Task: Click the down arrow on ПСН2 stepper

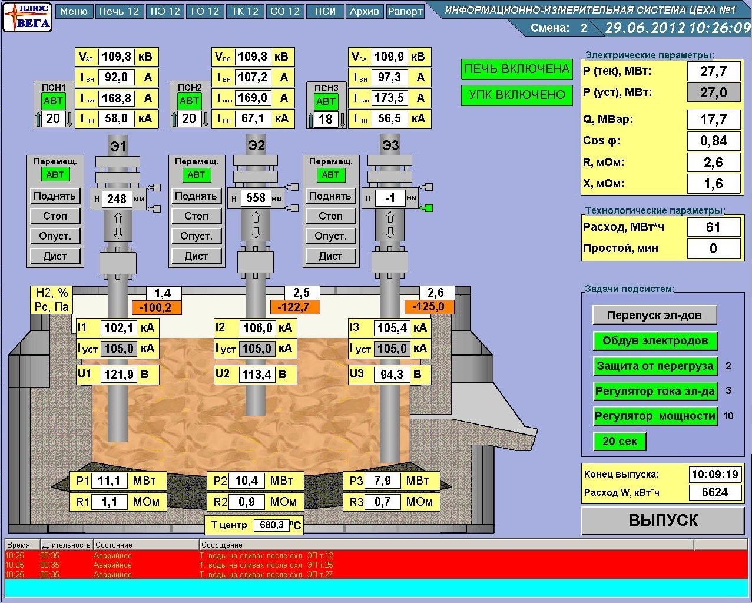Action: click(x=206, y=119)
